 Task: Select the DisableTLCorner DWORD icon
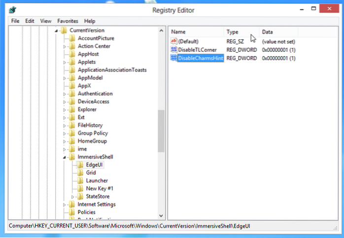(x=173, y=50)
